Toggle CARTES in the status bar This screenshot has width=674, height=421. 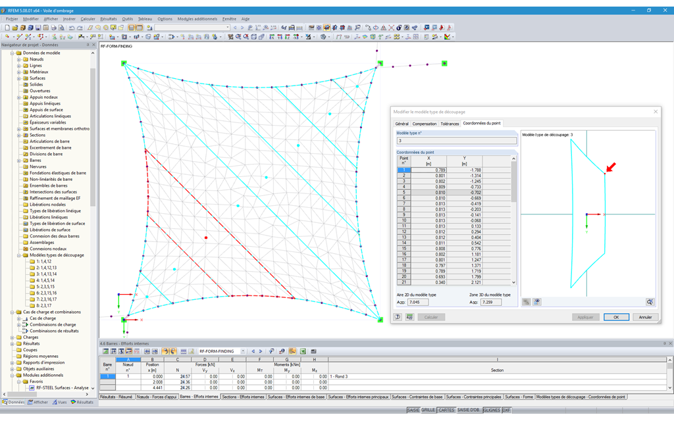point(446,409)
